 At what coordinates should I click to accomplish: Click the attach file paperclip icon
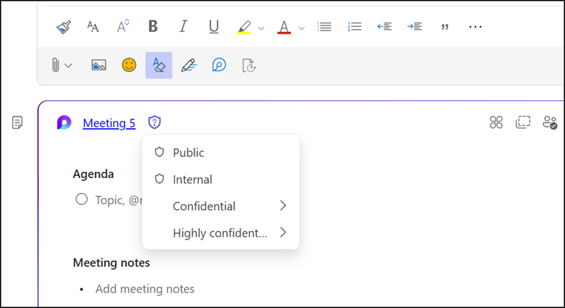coord(56,66)
